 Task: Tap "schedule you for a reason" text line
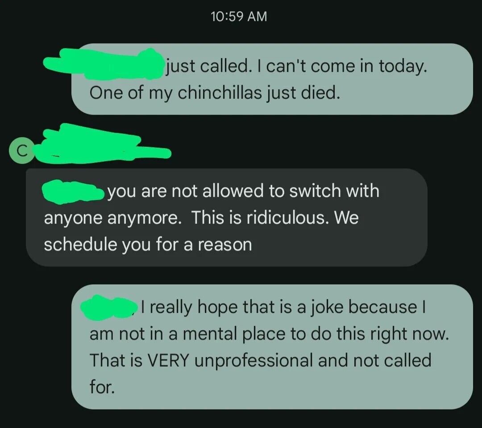148,245
